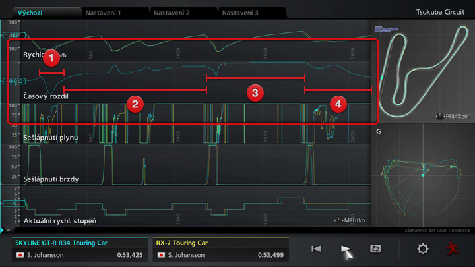Click the red circle marker 4
The width and height of the screenshot is (475, 267).
tap(338, 104)
